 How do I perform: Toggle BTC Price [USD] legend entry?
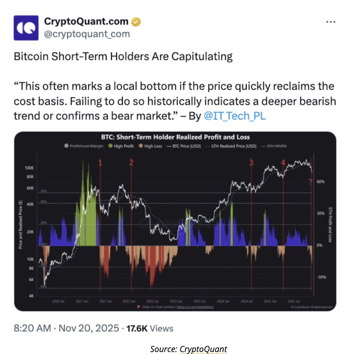[184, 146]
